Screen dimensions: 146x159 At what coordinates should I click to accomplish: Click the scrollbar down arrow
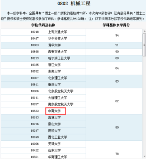tap(144, 156)
